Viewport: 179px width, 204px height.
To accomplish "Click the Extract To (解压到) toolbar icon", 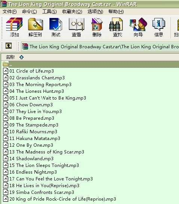I will (x=35, y=27).
